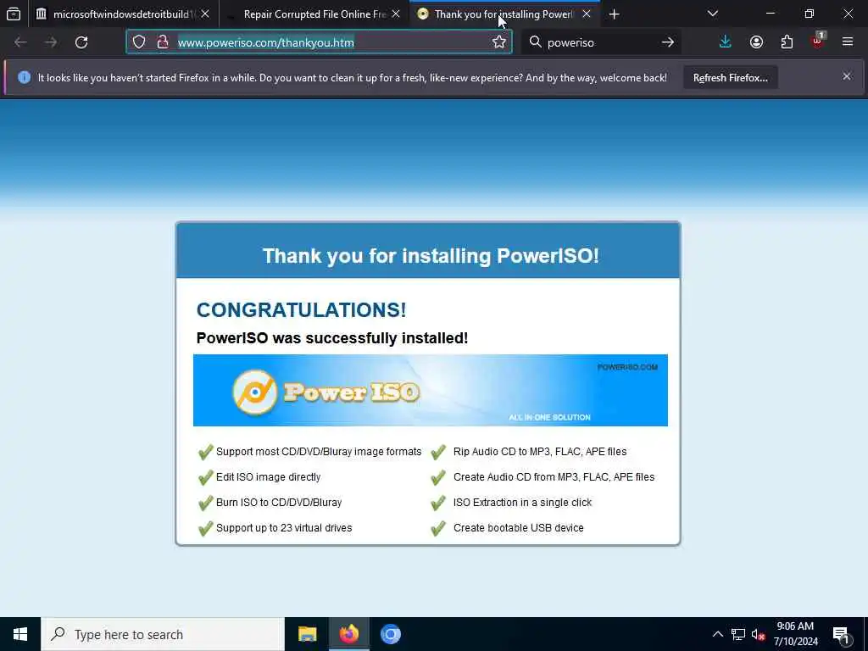The image size is (868, 651).
Task: Click the Refresh Firefox... button
Action: 730,77
